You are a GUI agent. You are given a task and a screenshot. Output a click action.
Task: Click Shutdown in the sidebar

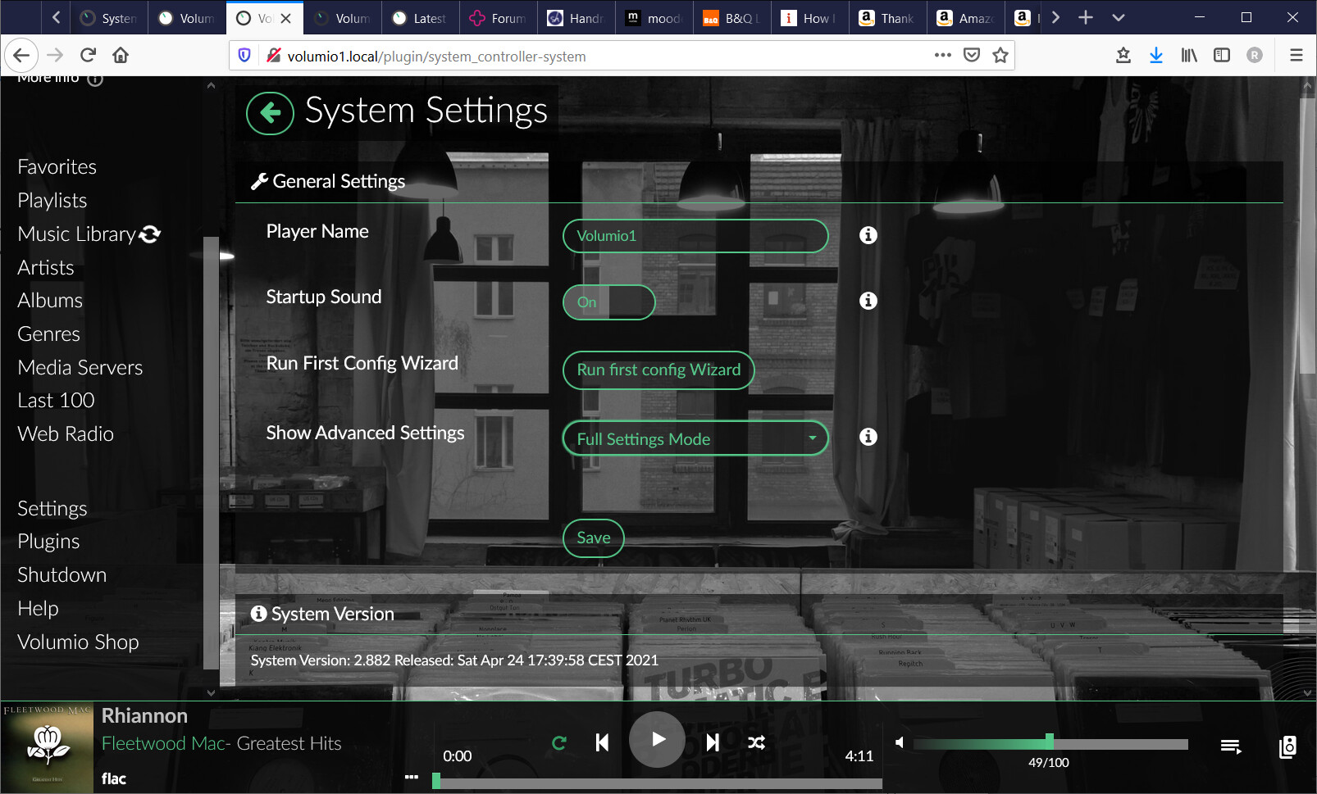pyautogui.click(x=62, y=575)
